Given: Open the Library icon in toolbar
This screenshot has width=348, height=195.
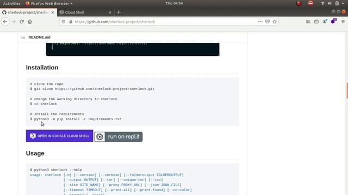Looking at the screenshot, I should point(308,22).
